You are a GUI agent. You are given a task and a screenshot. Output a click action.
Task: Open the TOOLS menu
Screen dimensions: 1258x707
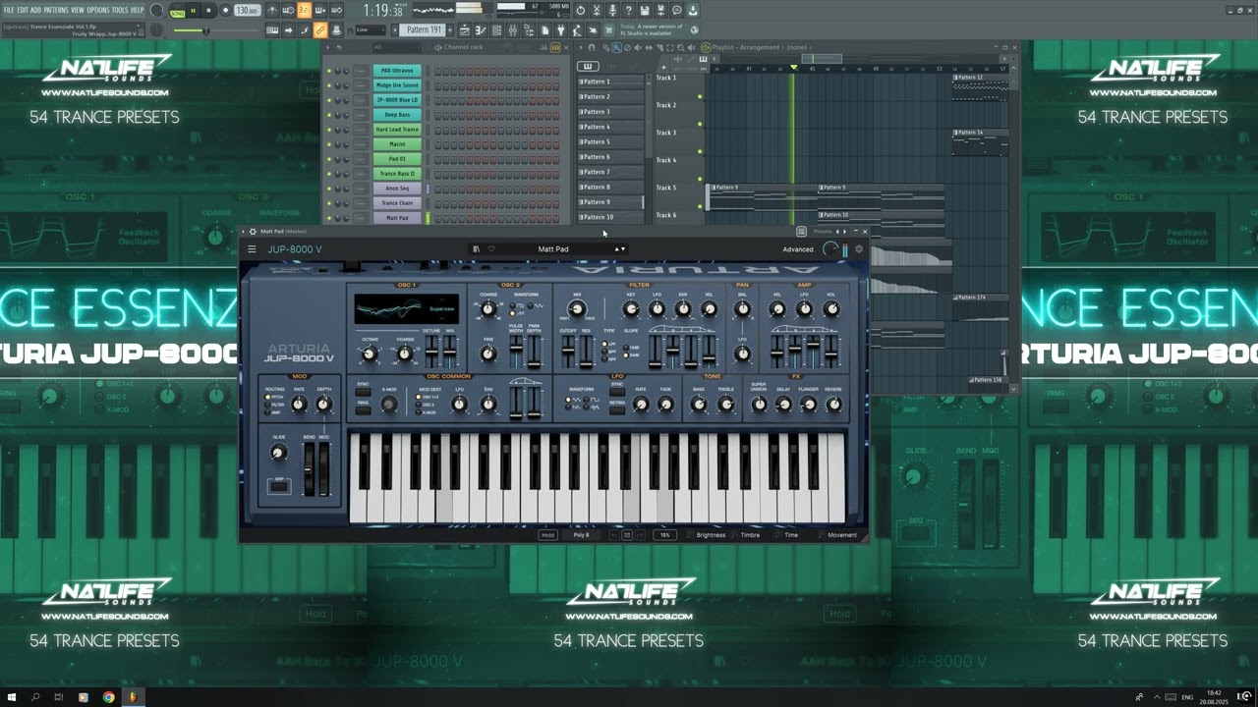click(119, 10)
